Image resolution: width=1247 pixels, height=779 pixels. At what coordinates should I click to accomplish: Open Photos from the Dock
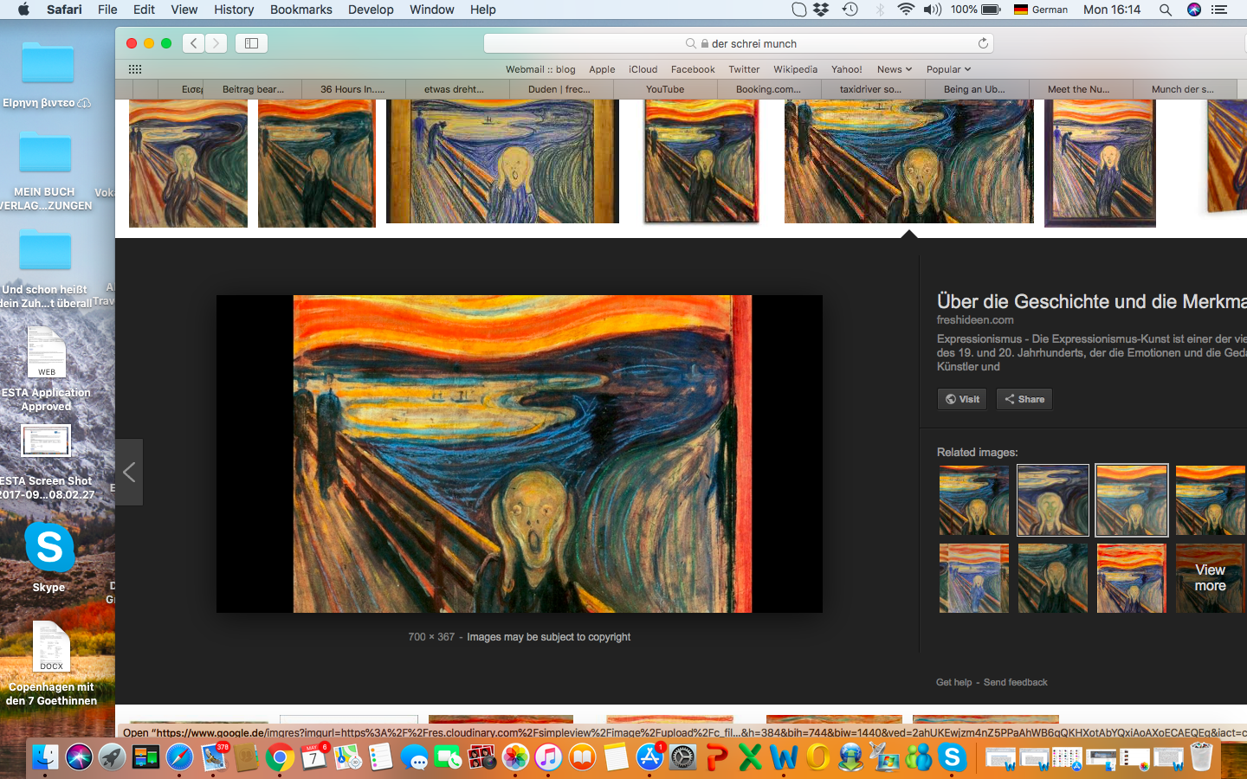tap(515, 757)
